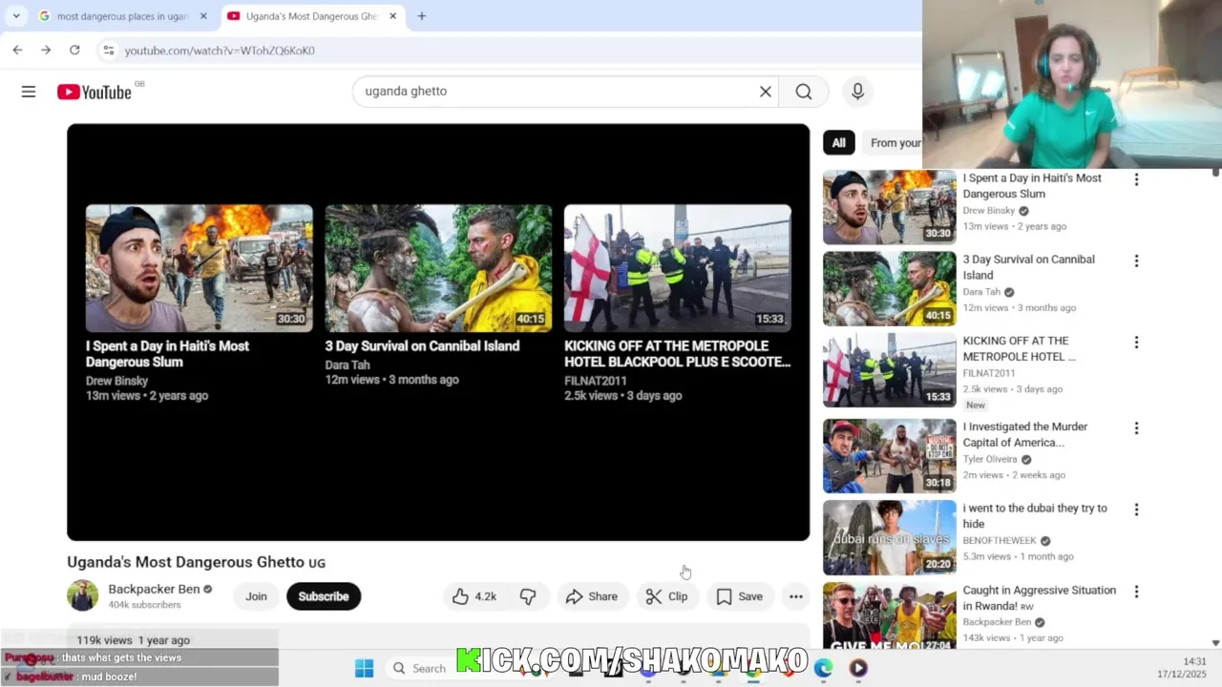Click the address bar URL
The image size is (1222, 687).
click(x=220, y=50)
